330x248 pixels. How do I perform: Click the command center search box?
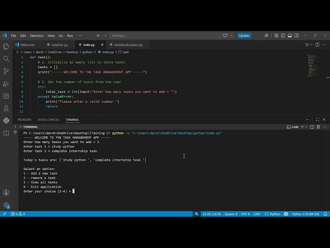pyautogui.click(x=165, y=36)
